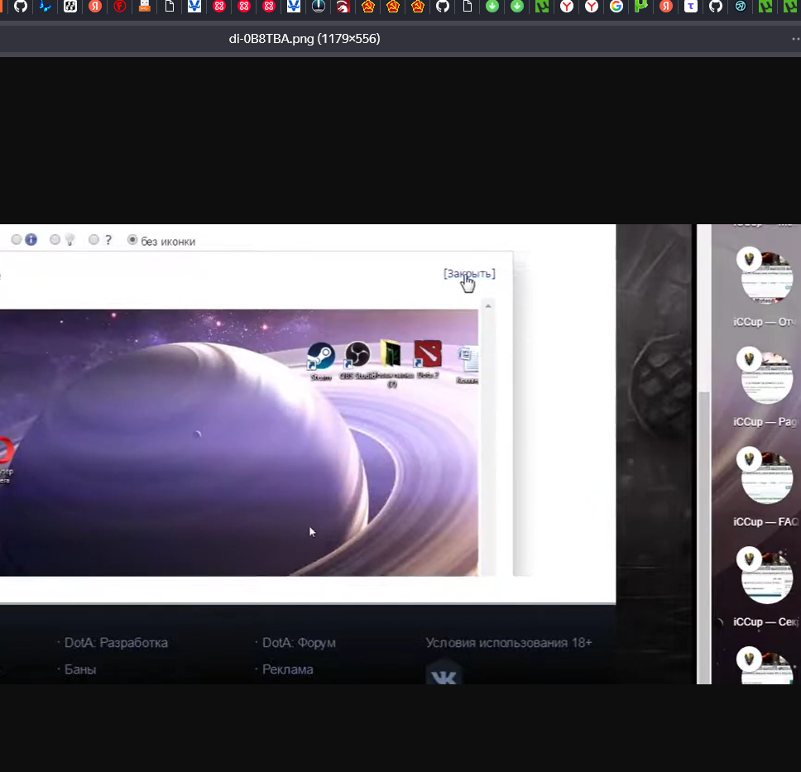801x772 pixels.
Task: Click the Dota 2 desktop shortcut
Action: tap(428, 359)
